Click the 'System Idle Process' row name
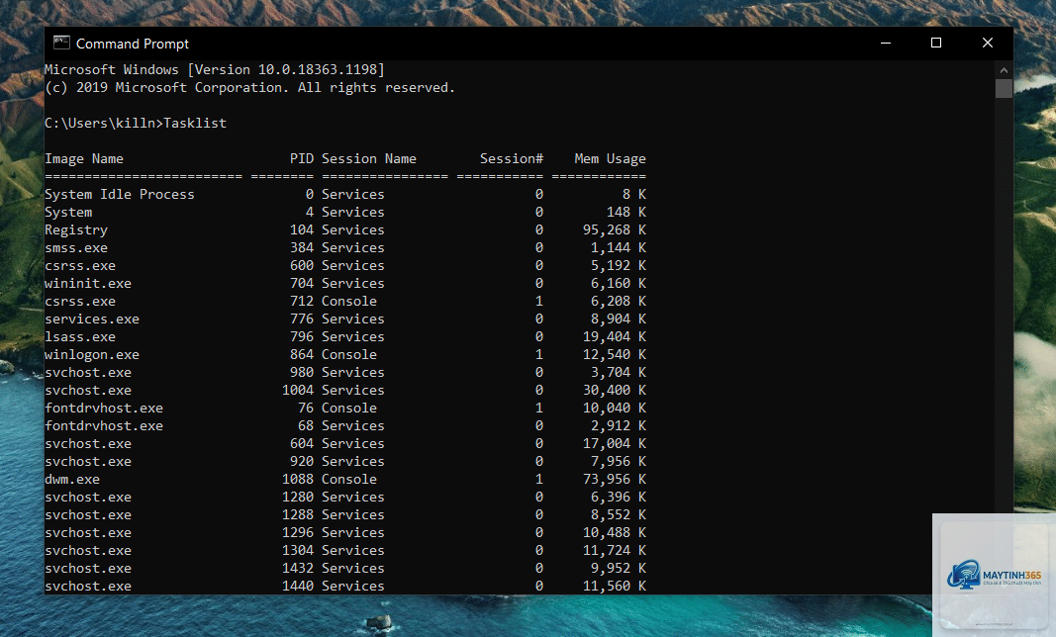 tap(119, 195)
